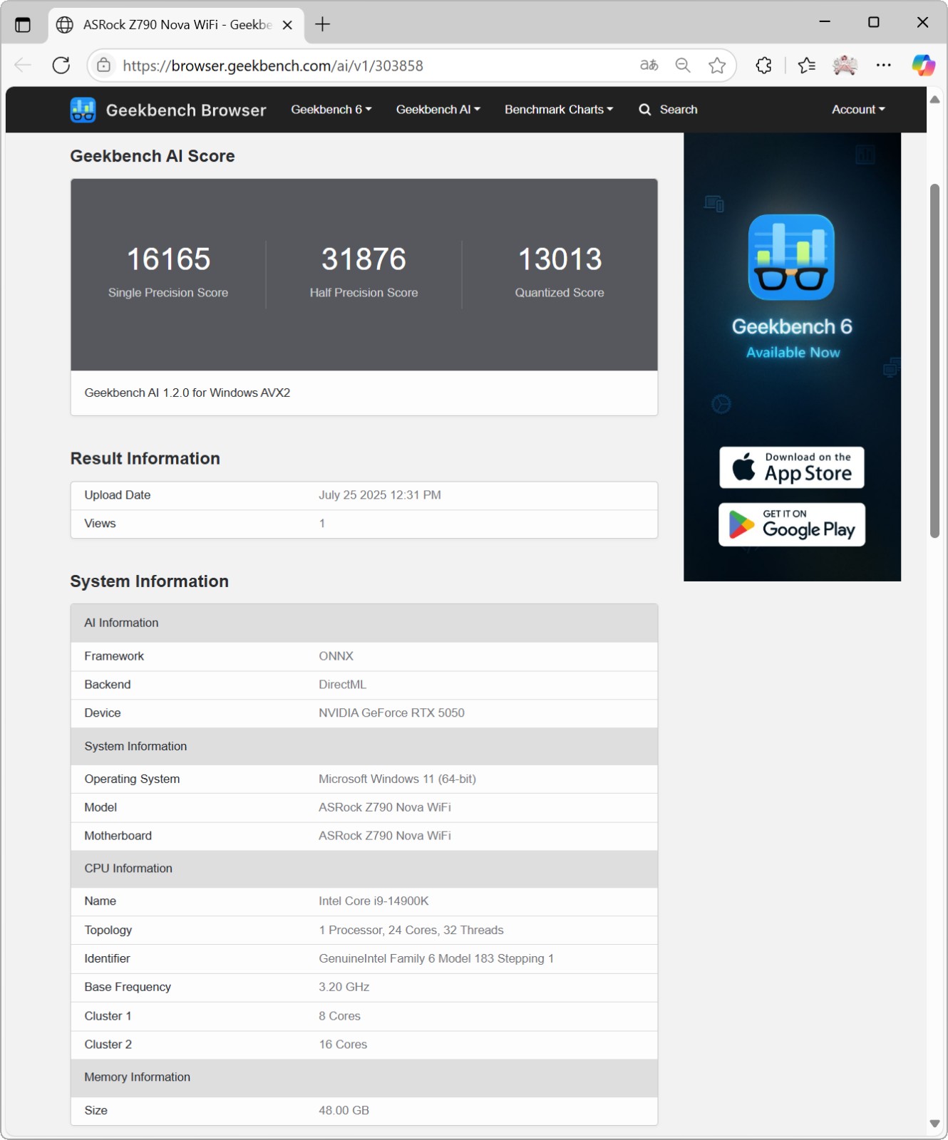
Task: Click the Half Precision Score label
Action: click(364, 293)
